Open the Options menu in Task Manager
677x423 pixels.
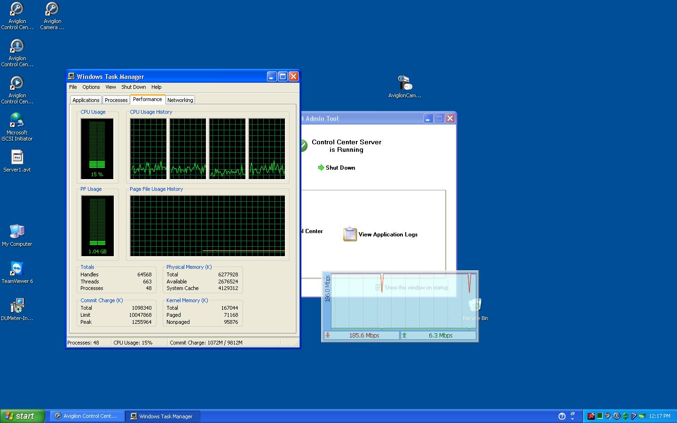(91, 87)
